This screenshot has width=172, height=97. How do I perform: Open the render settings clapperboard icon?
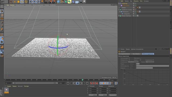tap(54, 2)
